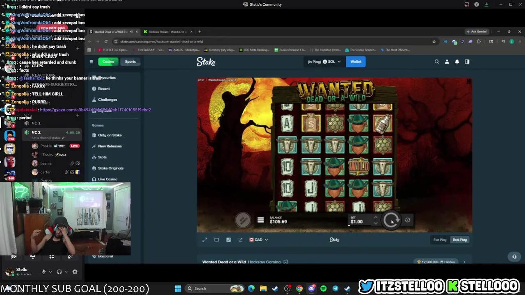Bookmark this page with star icon
525x295 pixels.
point(434,41)
